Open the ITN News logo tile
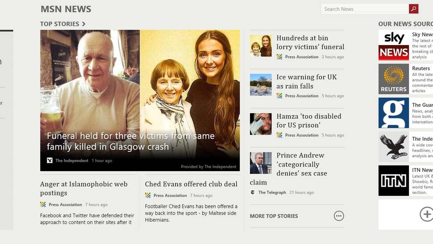433x244 pixels. coord(394,181)
